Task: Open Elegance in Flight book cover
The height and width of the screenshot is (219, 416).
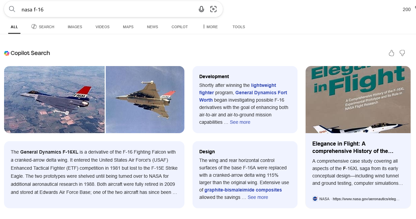Action: pos(358,100)
